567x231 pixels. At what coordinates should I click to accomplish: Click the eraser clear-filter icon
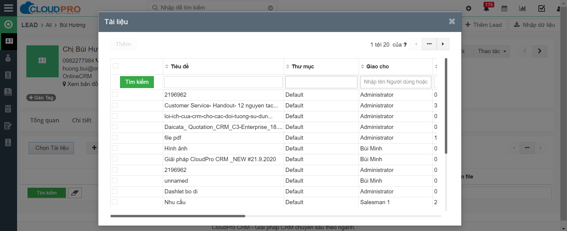click(75, 193)
